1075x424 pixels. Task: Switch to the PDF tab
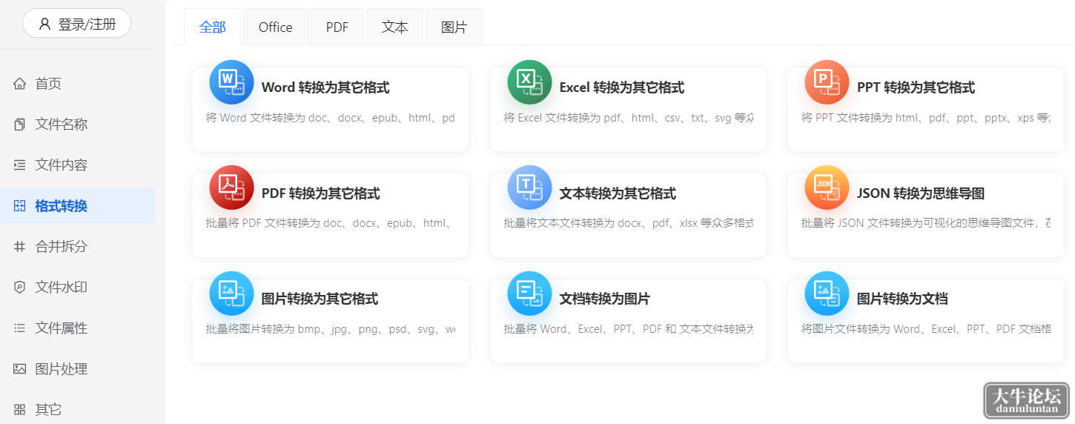337,27
